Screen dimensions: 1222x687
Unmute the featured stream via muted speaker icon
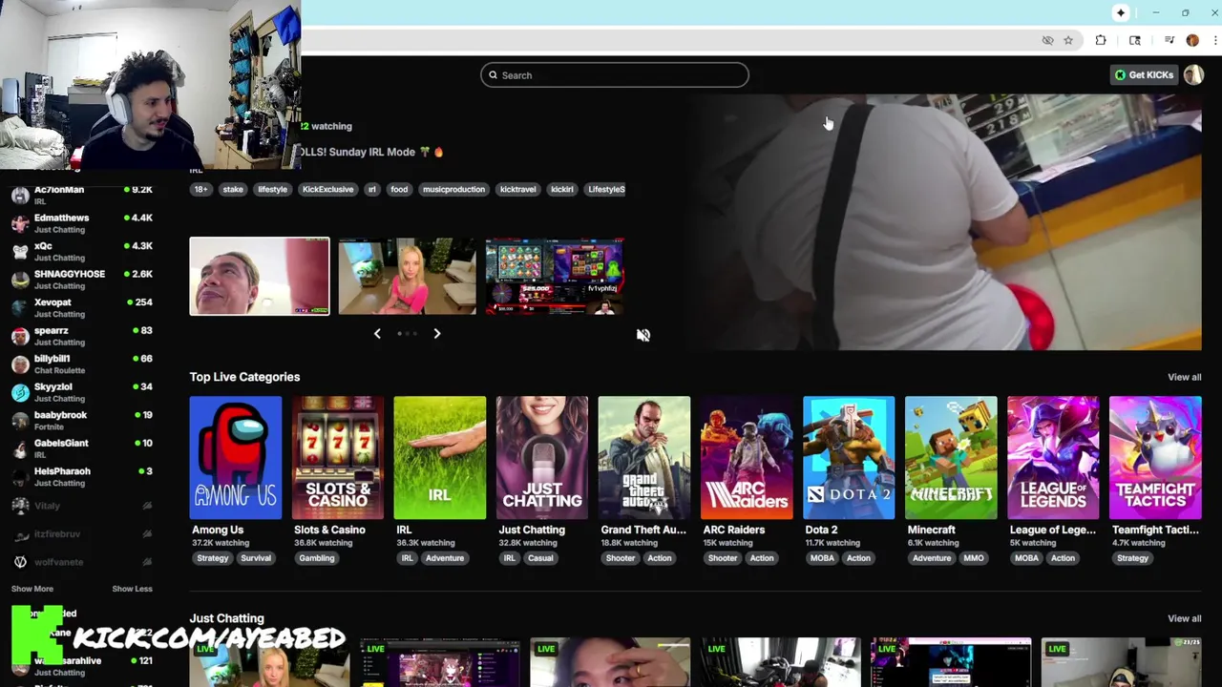643,335
